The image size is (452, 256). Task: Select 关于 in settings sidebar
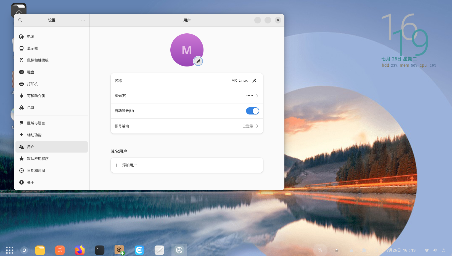click(x=52, y=182)
